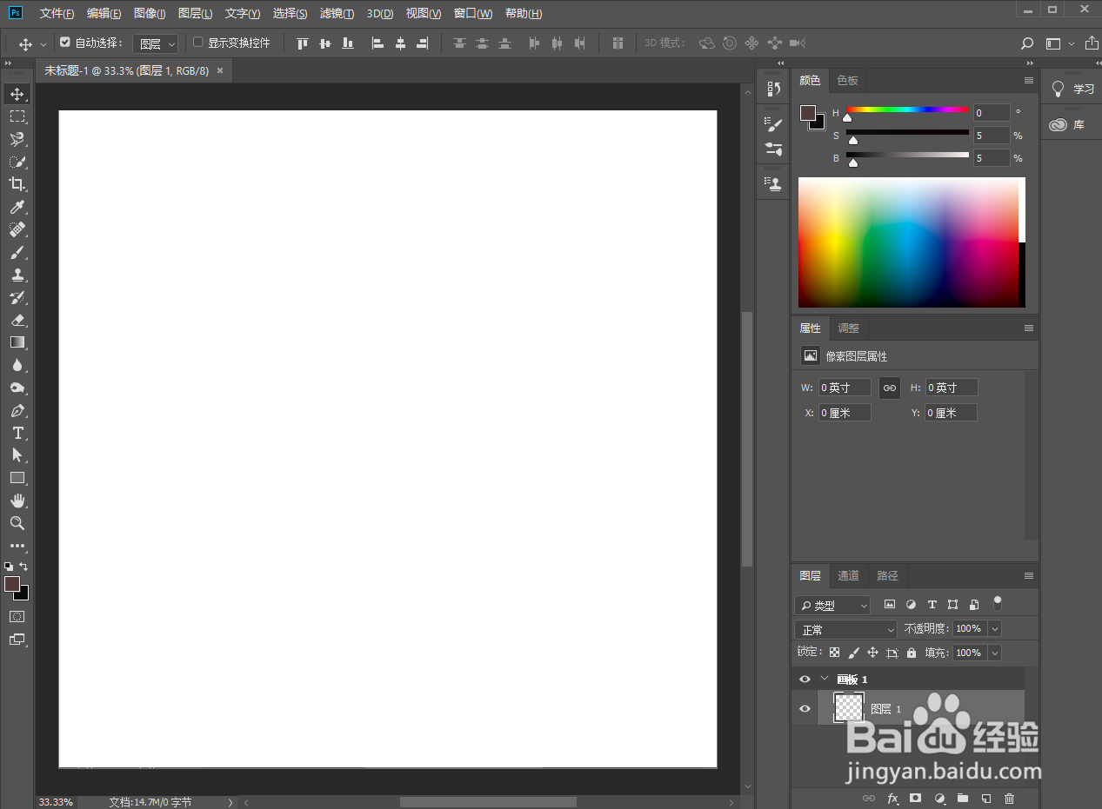
Task: Switch to the 色板 tab
Action: (847, 80)
